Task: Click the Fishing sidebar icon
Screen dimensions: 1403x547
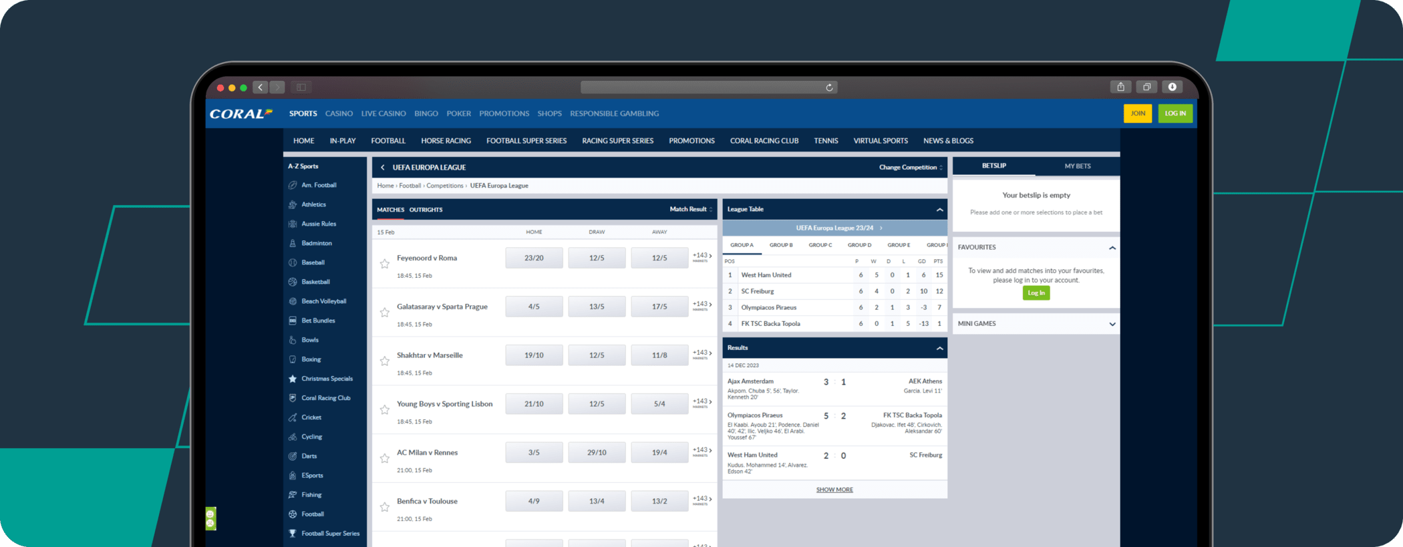Action: [x=293, y=495]
